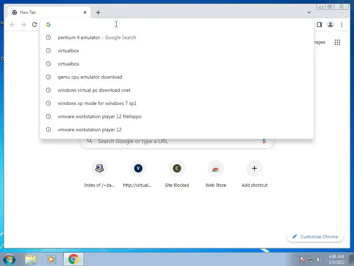This screenshot has height=266, width=354.
Task: Choose the 'virtualbox' suggestion without period
Action: click(177, 51)
